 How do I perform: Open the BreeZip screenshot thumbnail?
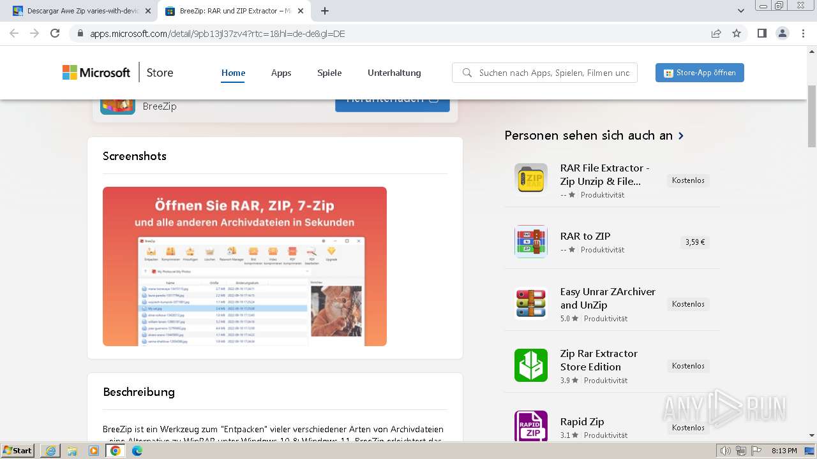click(x=244, y=266)
